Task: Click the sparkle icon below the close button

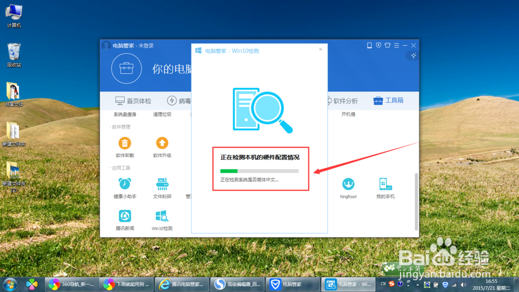Action: pos(414,56)
